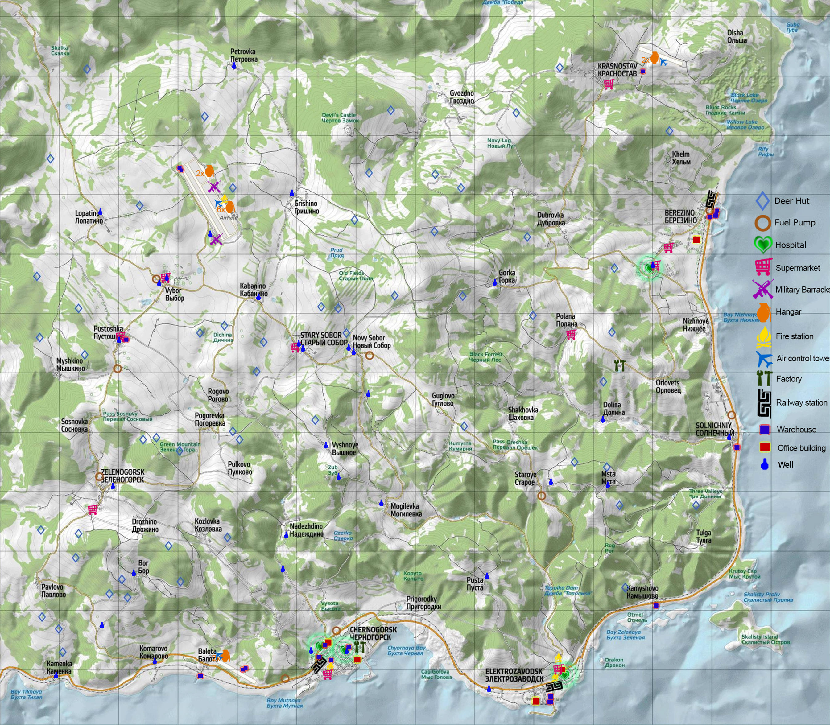The height and width of the screenshot is (725, 830).
Task: Select the red office building in Berezino
Action: point(696,240)
